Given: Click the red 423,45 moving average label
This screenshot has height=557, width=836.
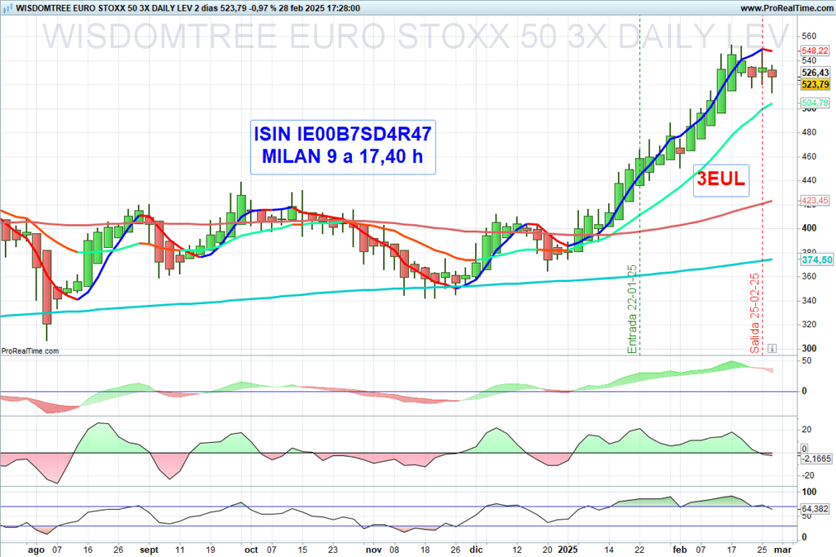Looking at the screenshot, I should [x=815, y=201].
